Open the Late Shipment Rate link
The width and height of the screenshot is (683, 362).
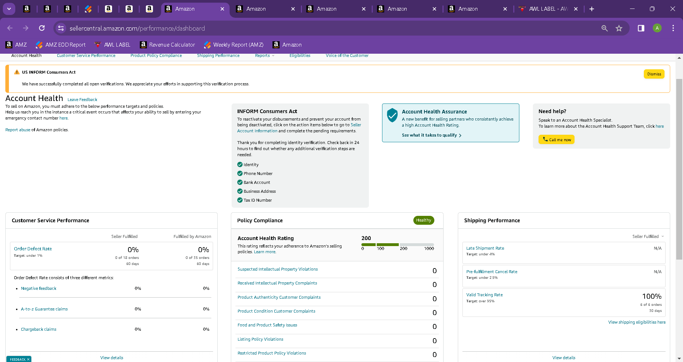(485, 248)
